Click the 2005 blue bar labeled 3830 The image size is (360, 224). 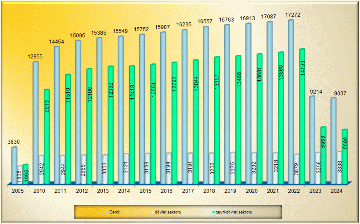pyautogui.click(x=14, y=166)
